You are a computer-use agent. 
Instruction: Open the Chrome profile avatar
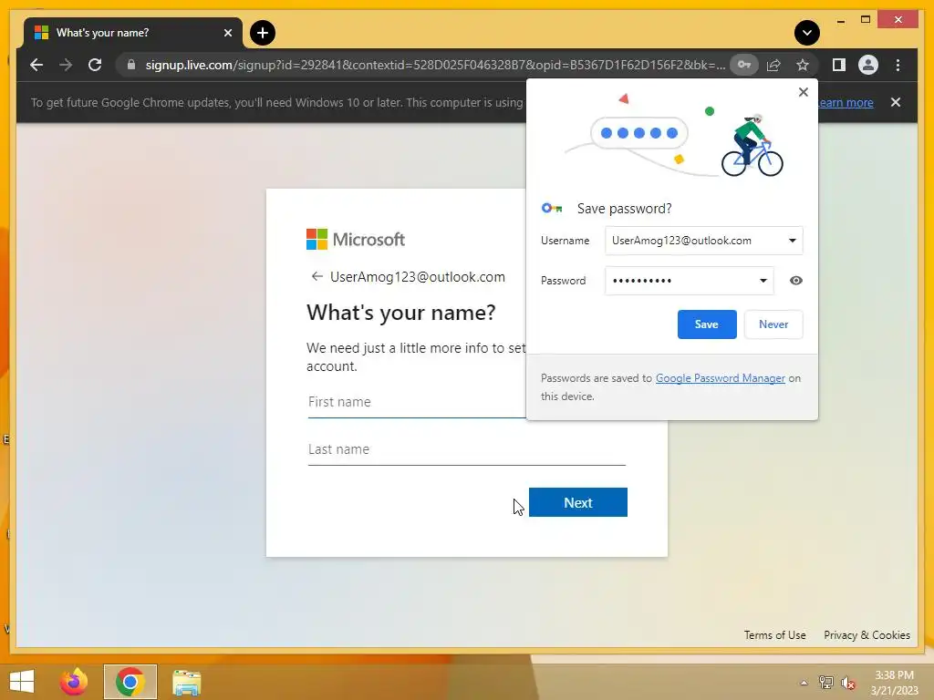click(868, 65)
